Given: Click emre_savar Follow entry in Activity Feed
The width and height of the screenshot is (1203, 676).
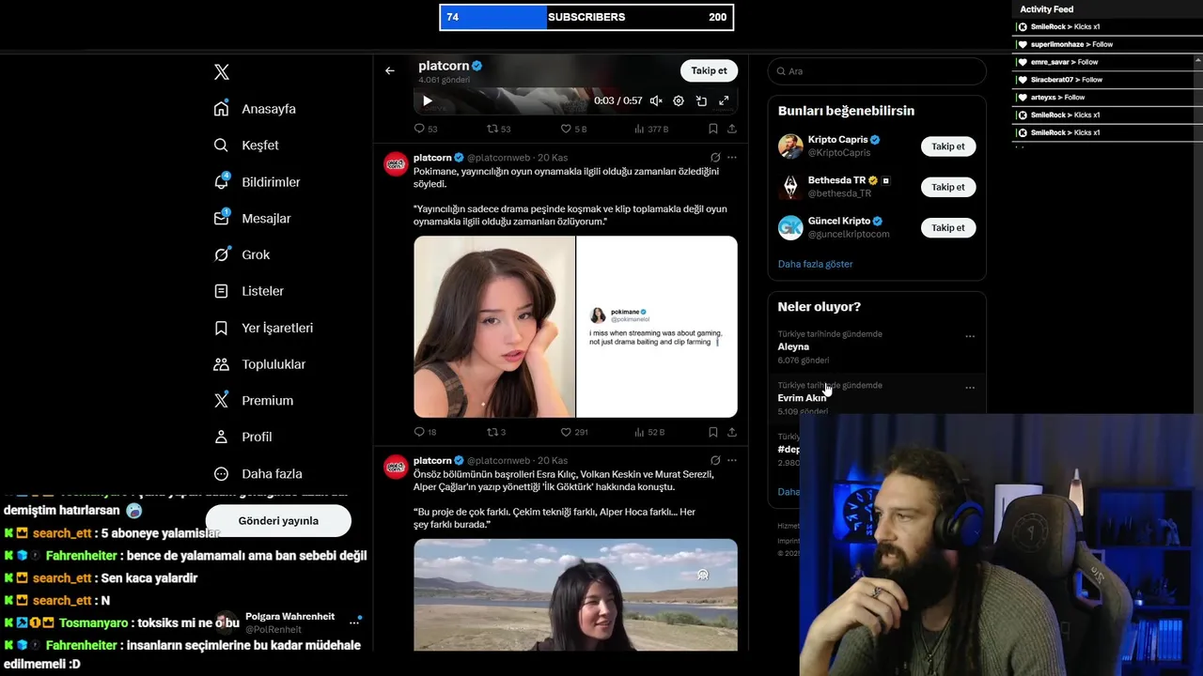Looking at the screenshot, I should (x=1057, y=62).
